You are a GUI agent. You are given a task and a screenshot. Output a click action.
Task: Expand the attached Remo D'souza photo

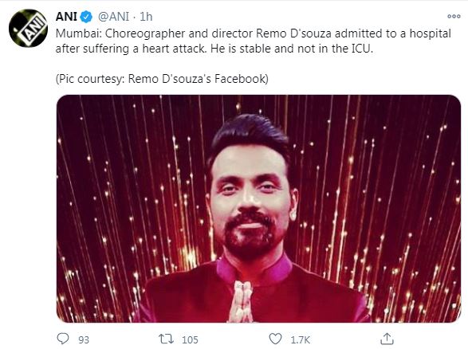coord(258,209)
